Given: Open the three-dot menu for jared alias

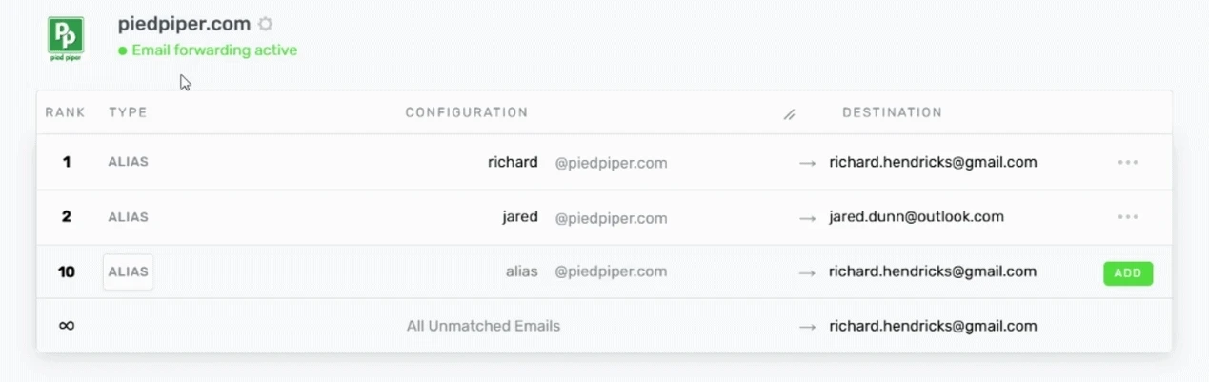Looking at the screenshot, I should (1128, 217).
